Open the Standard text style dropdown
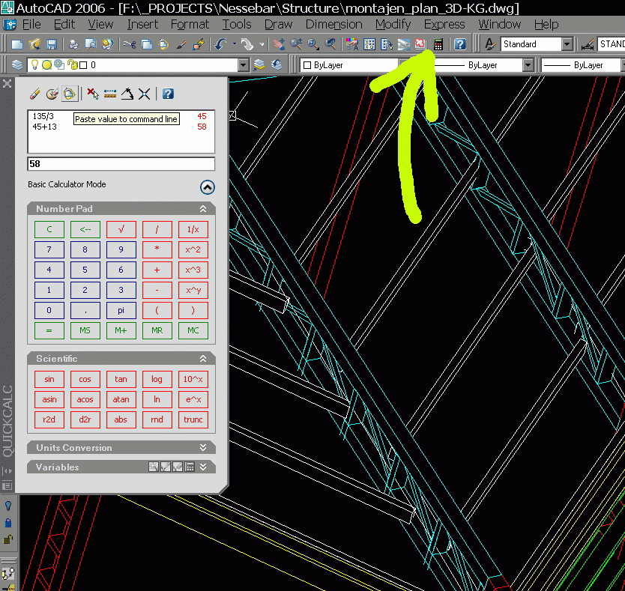 [x=567, y=44]
